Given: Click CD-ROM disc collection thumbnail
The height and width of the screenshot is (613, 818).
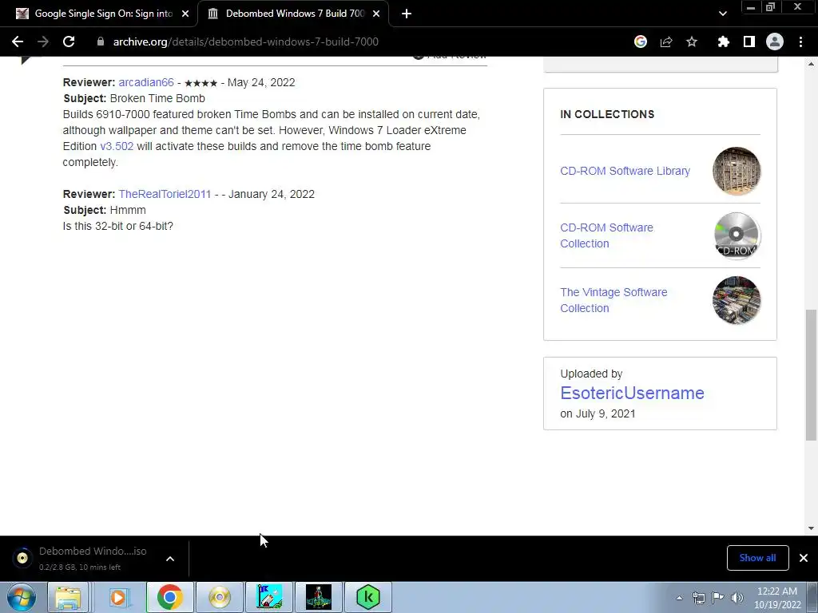Looking at the screenshot, I should pyautogui.click(x=736, y=235).
